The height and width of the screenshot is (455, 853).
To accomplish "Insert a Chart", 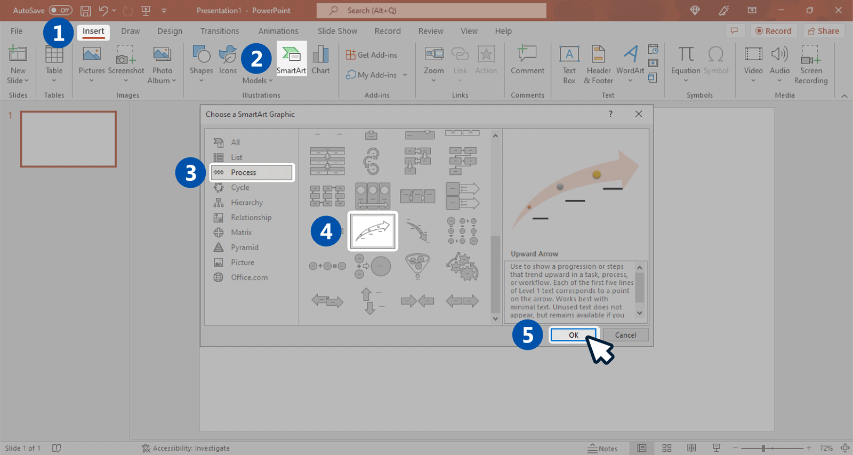I will tap(320, 59).
